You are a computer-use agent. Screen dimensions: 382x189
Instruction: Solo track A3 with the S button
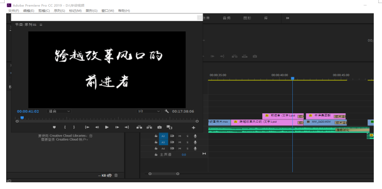coord(187,142)
